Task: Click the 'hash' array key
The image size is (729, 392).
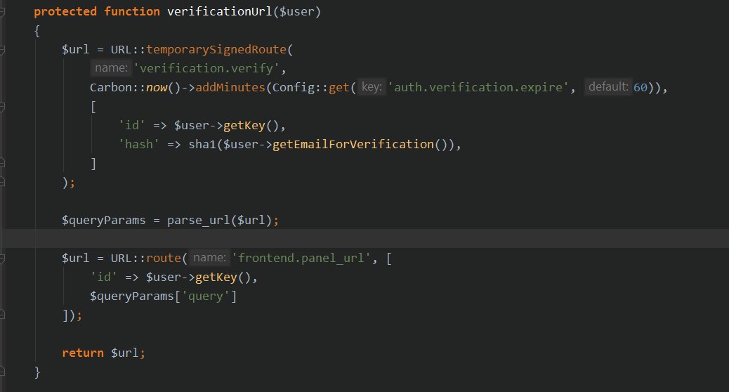Action: [x=138, y=144]
